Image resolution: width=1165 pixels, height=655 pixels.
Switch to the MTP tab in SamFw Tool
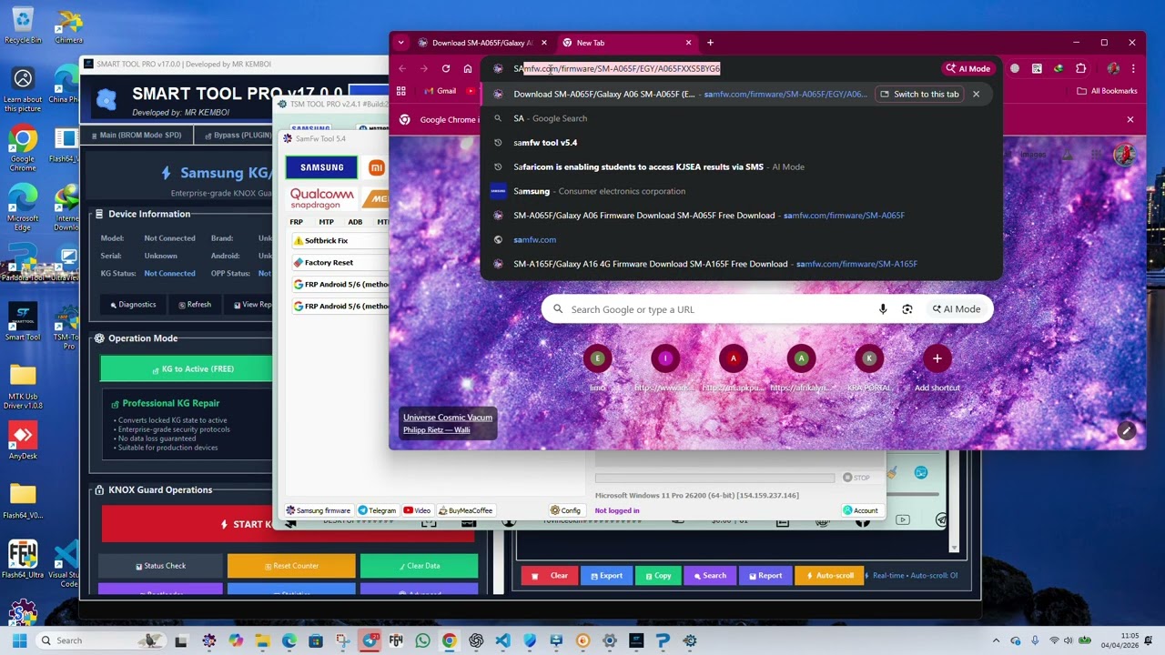click(x=326, y=222)
